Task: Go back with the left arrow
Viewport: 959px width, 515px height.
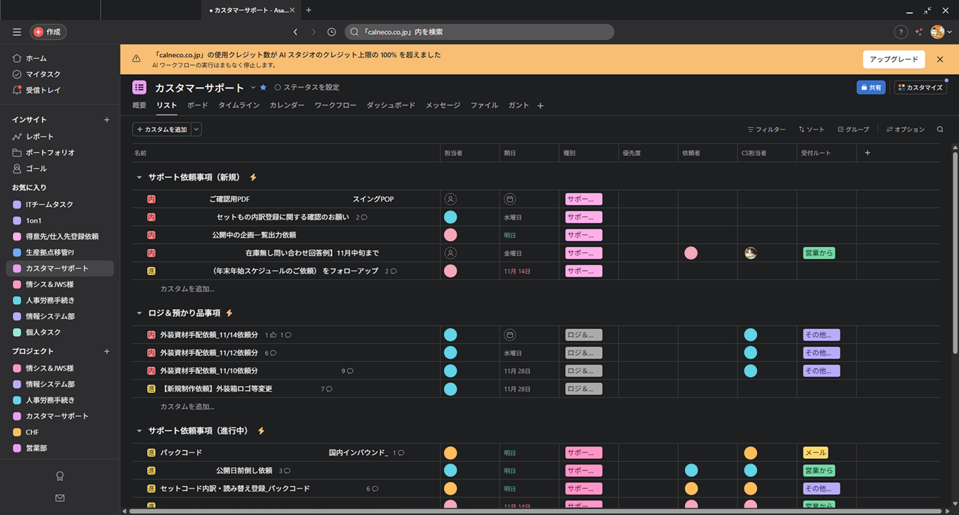Action: (295, 32)
